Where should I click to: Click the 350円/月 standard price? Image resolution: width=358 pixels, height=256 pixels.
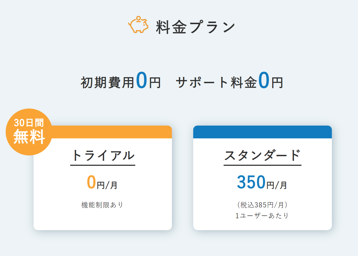[262, 183]
